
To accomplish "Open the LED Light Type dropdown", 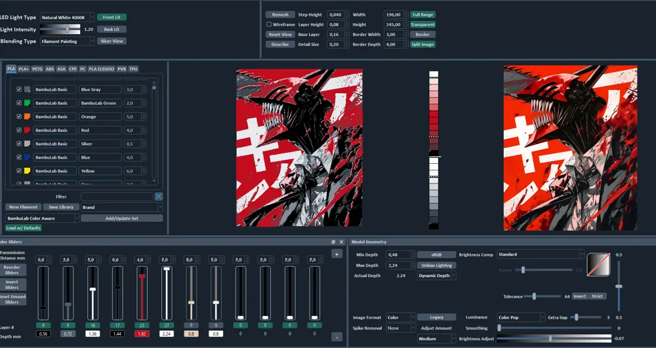I will [67, 18].
